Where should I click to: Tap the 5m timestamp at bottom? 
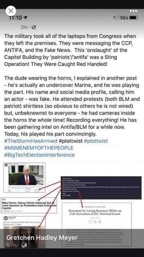tap(11, 245)
